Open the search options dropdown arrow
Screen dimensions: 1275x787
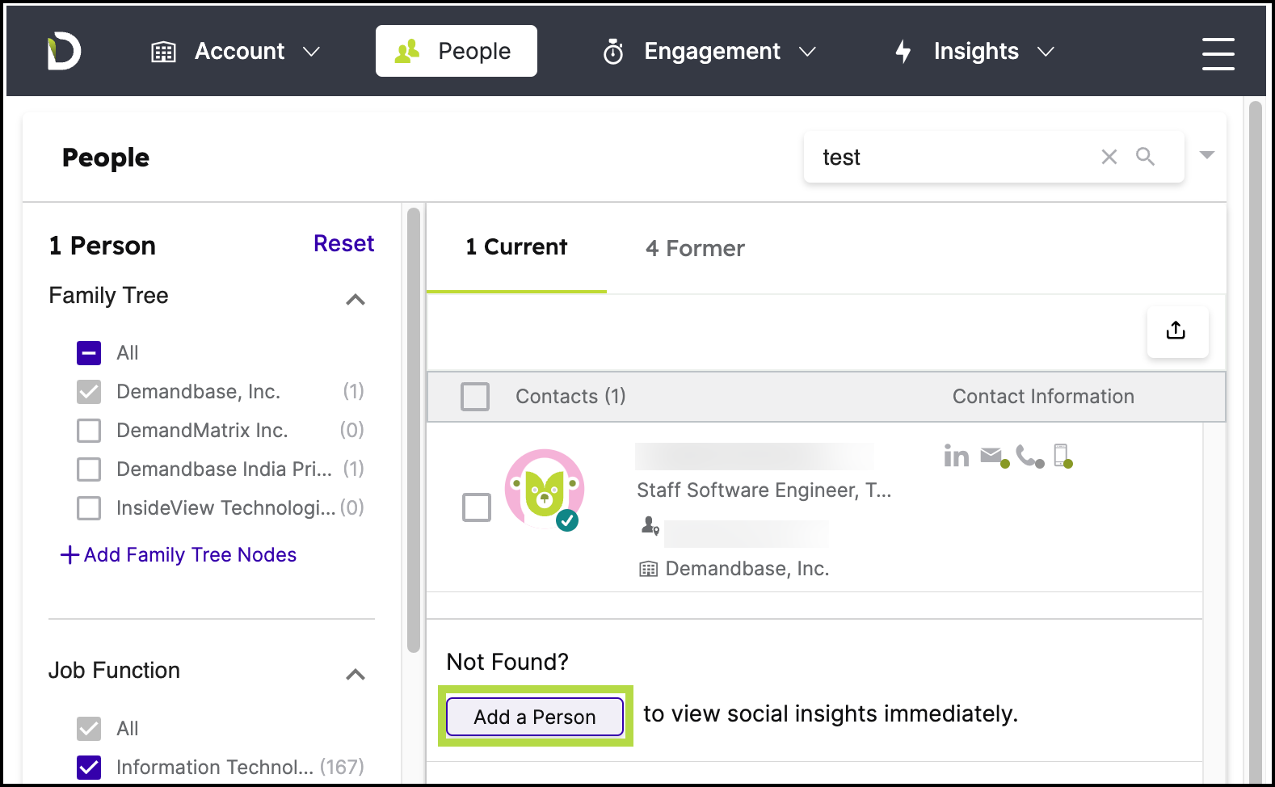1207,155
